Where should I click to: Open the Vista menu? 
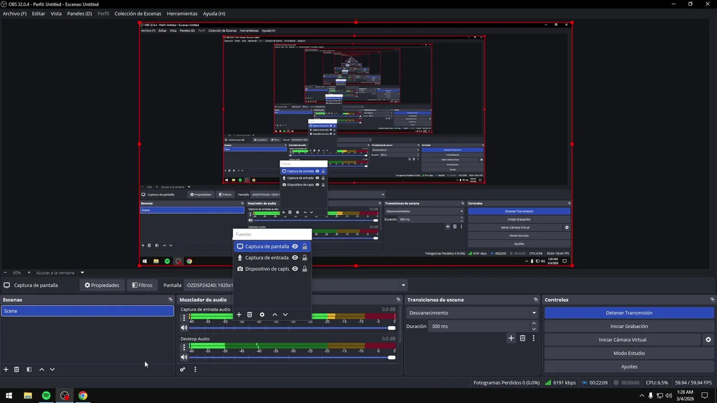[56, 13]
